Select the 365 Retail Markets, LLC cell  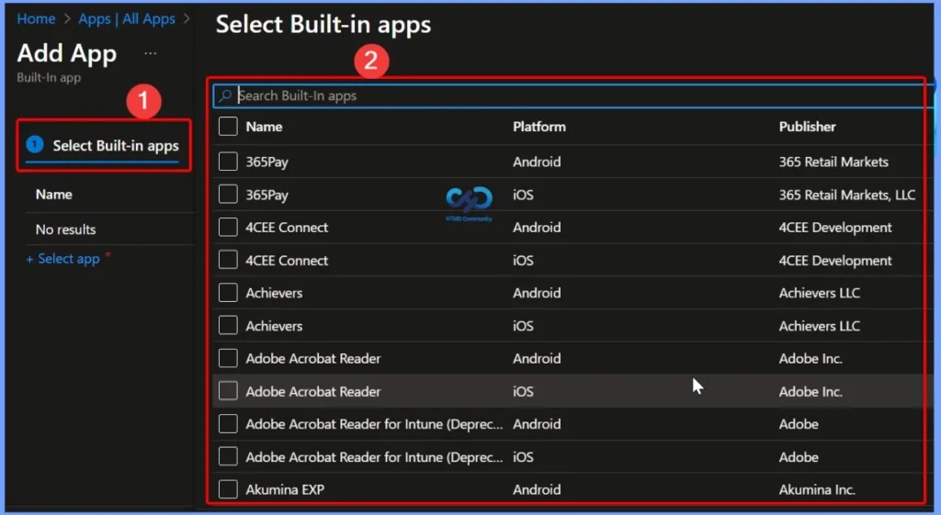846,195
